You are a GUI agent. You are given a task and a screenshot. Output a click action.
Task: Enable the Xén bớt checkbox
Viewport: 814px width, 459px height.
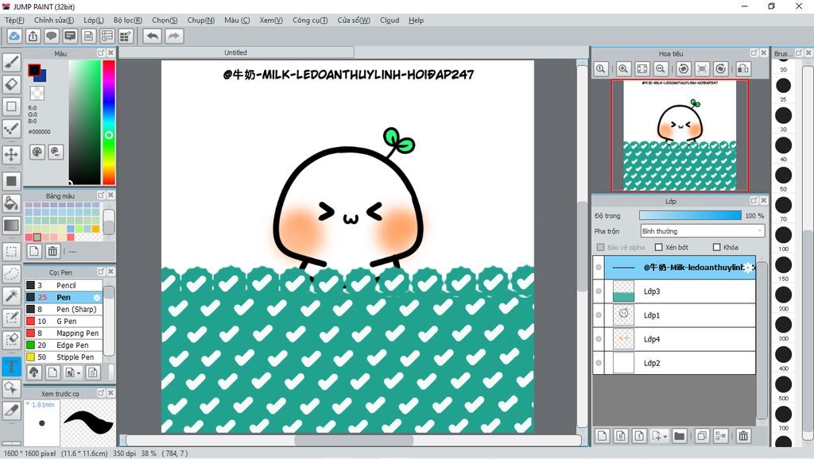pyautogui.click(x=659, y=248)
